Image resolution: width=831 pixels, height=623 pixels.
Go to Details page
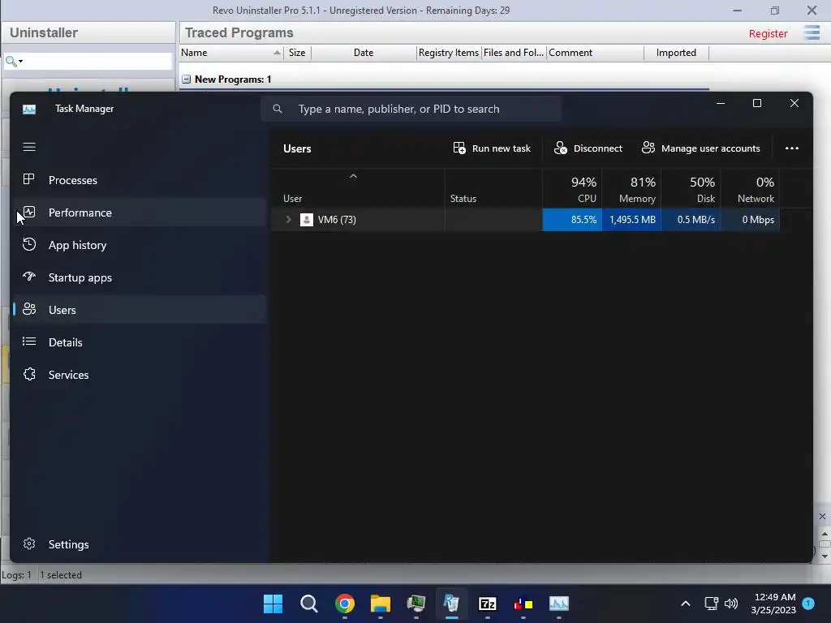[140, 342]
